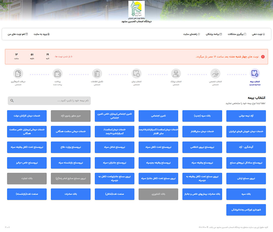The width and height of the screenshot is (273, 232).
Task: Select the پرداخت wallet step icon
Action: pyautogui.click(x=57, y=74)
